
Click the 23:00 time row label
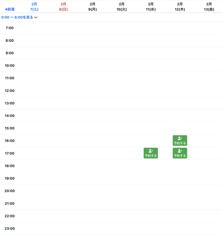(x=9, y=229)
